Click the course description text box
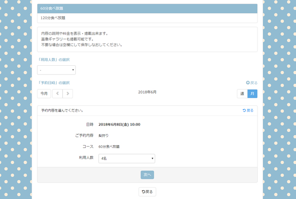This screenshot has width=296, height=199. click(147, 39)
